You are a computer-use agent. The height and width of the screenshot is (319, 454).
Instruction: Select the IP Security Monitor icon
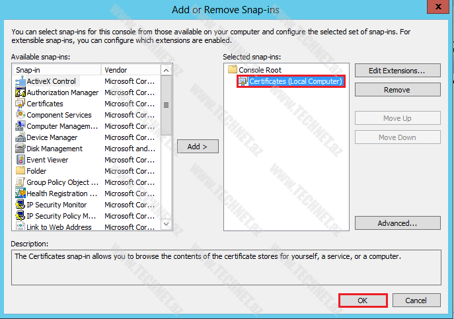point(20,205)
